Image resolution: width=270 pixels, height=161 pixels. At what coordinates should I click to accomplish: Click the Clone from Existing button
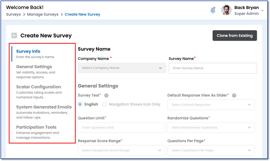[235, 36]
